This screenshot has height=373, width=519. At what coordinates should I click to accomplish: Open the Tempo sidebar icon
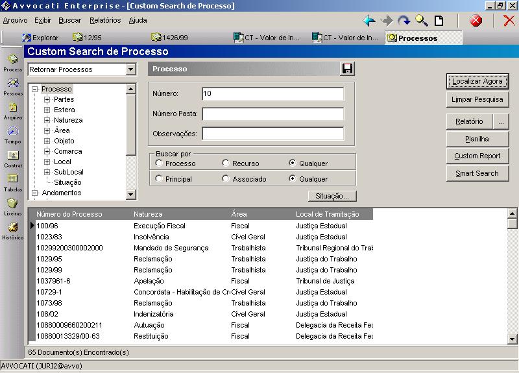pyautogui.click(x=13, y=135)
